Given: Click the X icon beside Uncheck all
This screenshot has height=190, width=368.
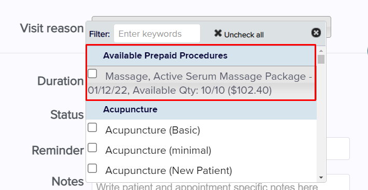Looking at the screenshot, I should 218,33.
